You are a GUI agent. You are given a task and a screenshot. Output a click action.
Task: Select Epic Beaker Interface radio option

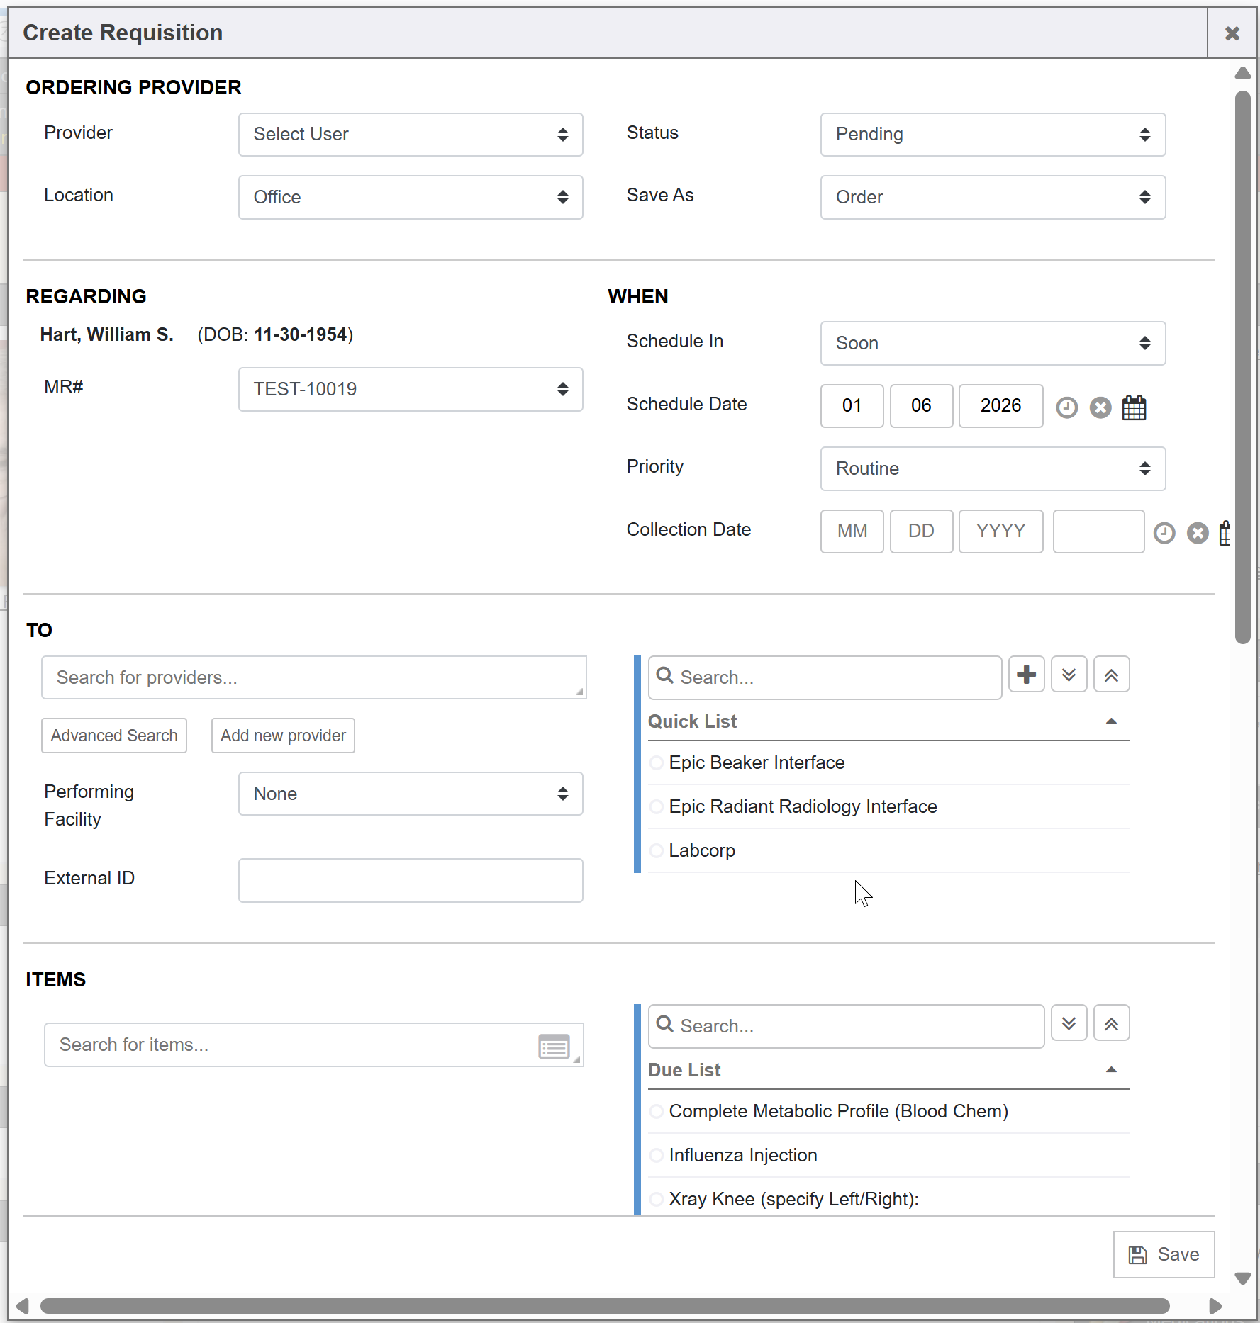point(657,762)
